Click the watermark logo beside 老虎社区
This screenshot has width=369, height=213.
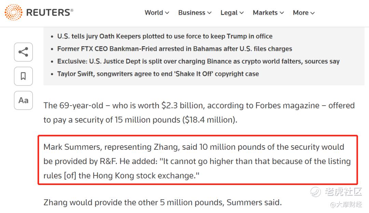315,192
